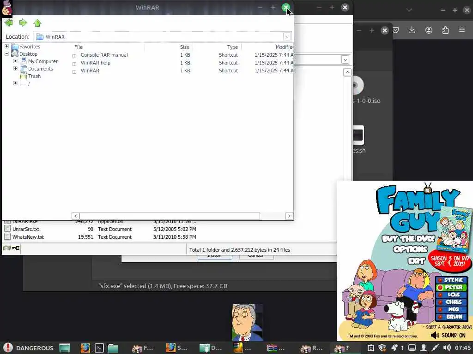The height and width of the screenshot is (354, 473).
Task: Expand the Favorites tree node
Action: point(6,47)
